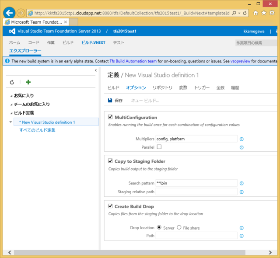Select the ビルド.VNEXT hub

click(93, 43)
